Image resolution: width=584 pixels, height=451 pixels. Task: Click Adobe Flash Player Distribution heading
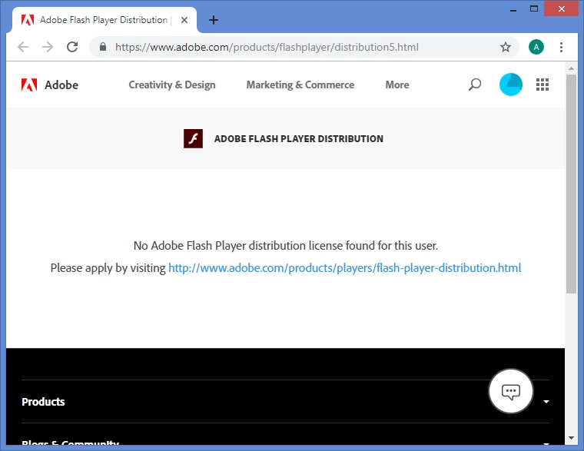[299, 138]
